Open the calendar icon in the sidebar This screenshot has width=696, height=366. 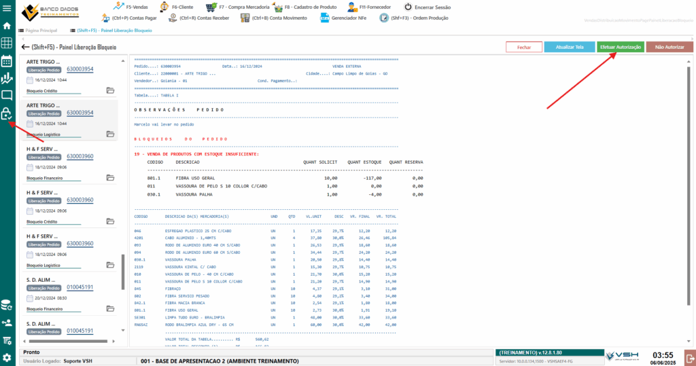pyautogui.click(x=7, y=61)
